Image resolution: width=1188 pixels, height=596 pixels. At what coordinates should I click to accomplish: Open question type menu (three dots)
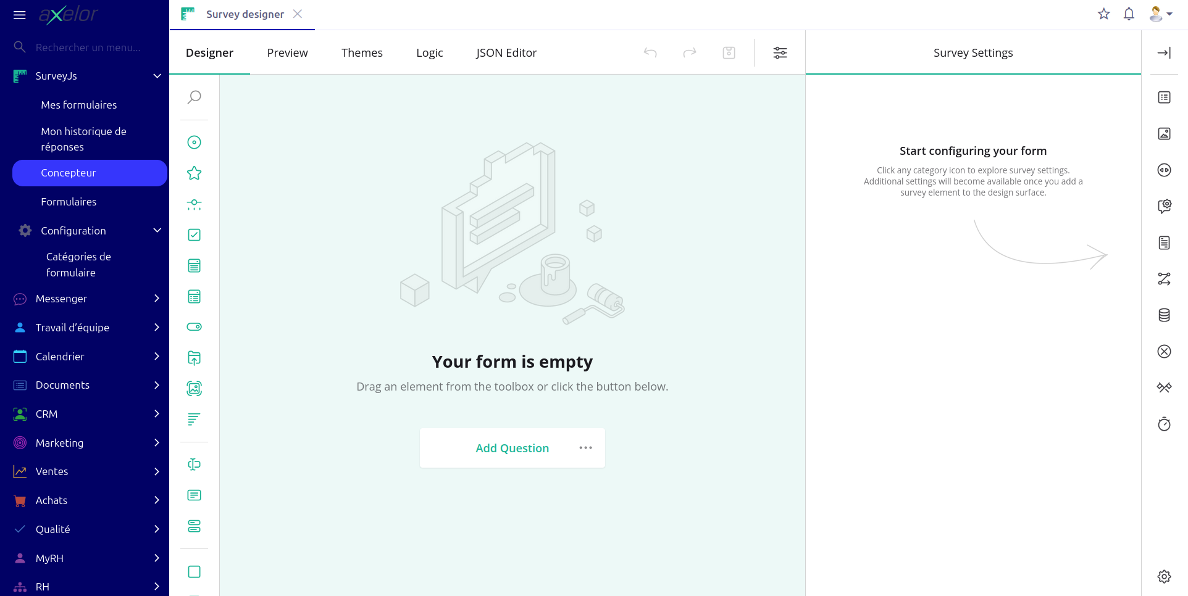pyautogui.click(x=585, y=448)
